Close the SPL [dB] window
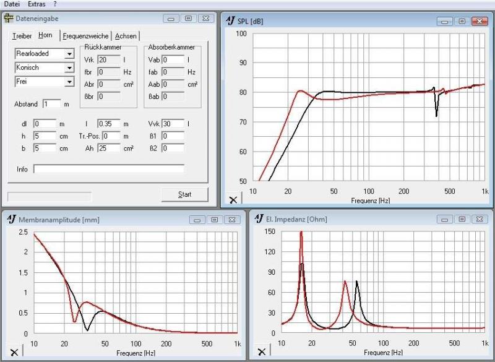This screenshot has height=362, width=495. click(480, 21)
